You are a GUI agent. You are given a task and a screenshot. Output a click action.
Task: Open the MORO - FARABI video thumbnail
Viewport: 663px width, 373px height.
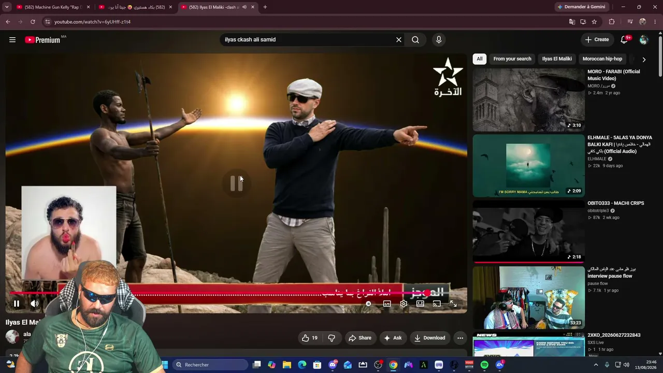pos(529,100)
